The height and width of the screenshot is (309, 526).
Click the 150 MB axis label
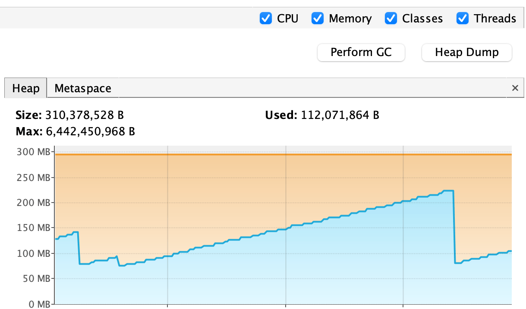[33, 228]
